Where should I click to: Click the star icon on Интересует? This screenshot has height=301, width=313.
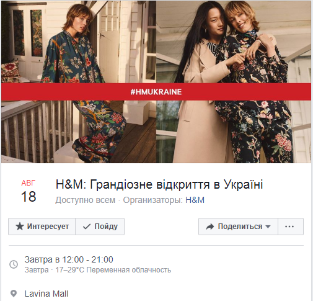click(20, 227)
